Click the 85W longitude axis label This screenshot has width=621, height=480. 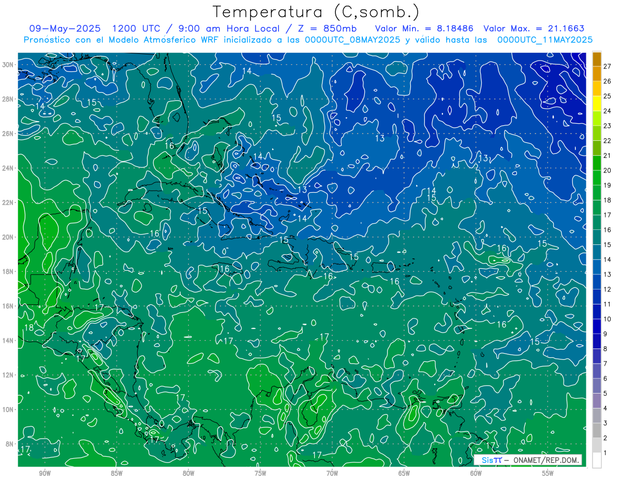pyautogui.click(x=116, y=473)
